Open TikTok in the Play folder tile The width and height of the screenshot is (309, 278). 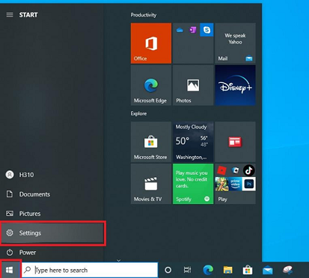249,170
